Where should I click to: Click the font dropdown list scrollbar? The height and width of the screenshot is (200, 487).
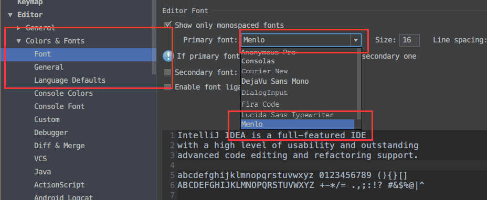tap(359, 84)
